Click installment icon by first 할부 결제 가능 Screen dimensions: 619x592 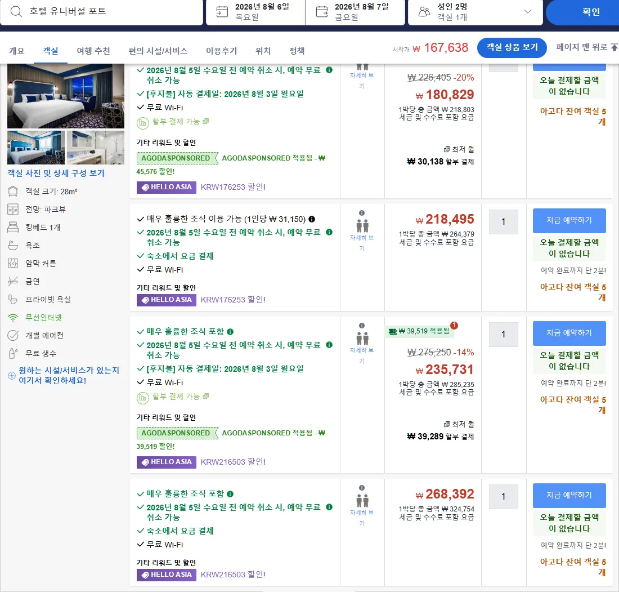pos(142,123)
